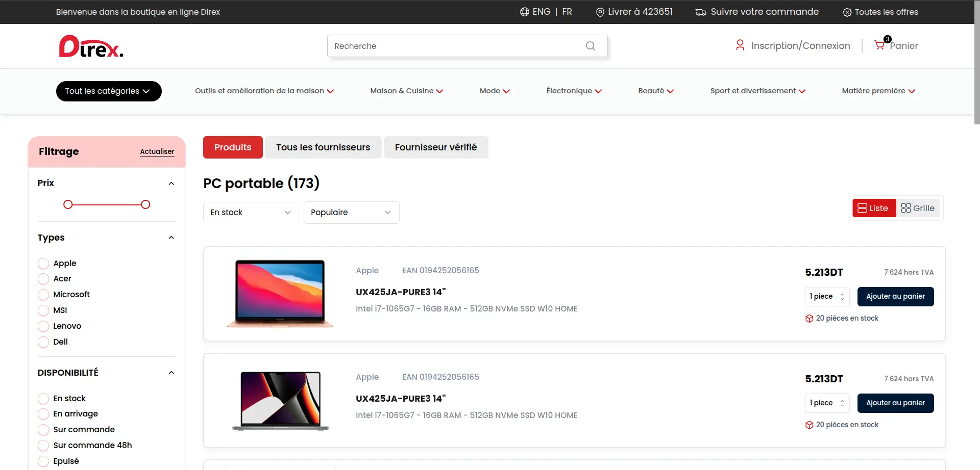Click into the Recherche search field
Viewport: 980px width, 470px height.
point(454,46)
